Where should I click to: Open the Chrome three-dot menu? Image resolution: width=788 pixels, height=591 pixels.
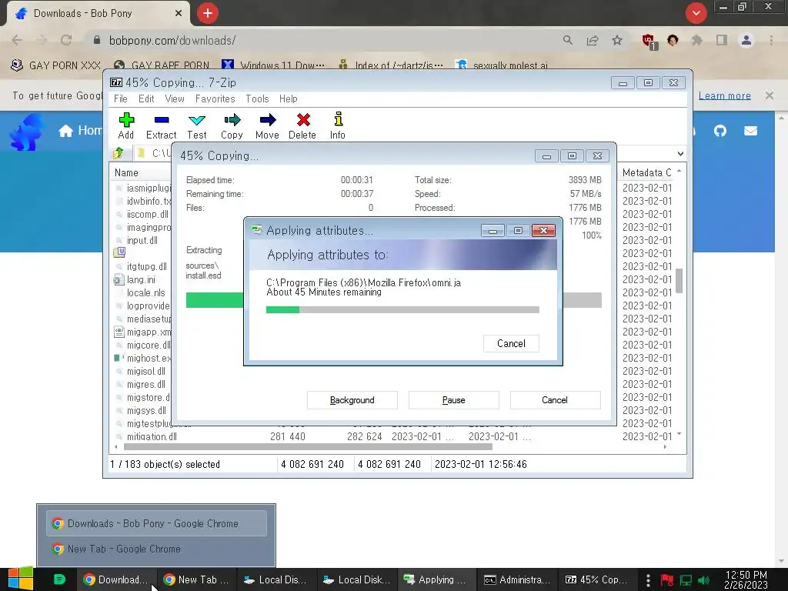pos(771,40)
